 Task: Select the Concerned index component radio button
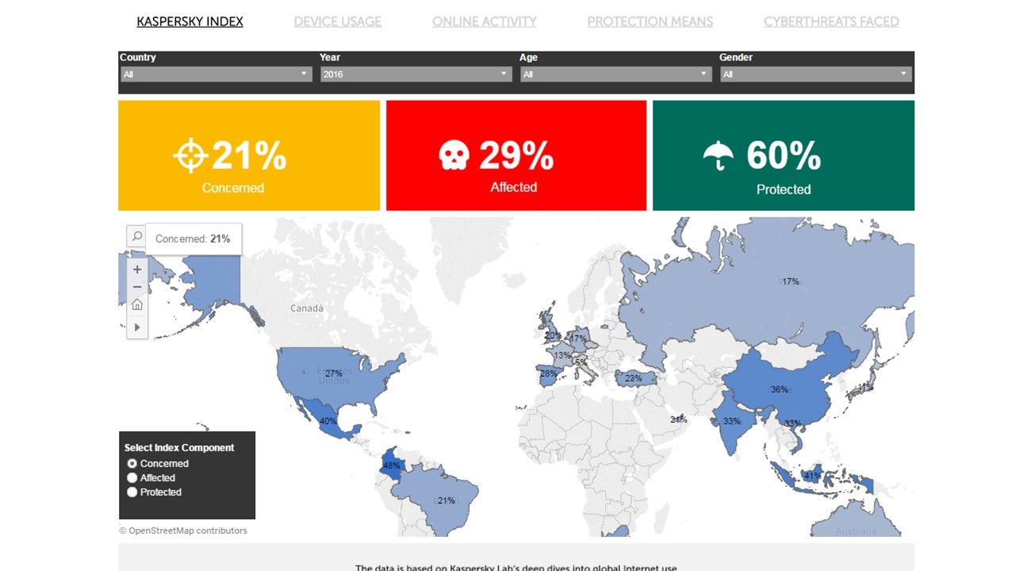click(x=132, y=463)
